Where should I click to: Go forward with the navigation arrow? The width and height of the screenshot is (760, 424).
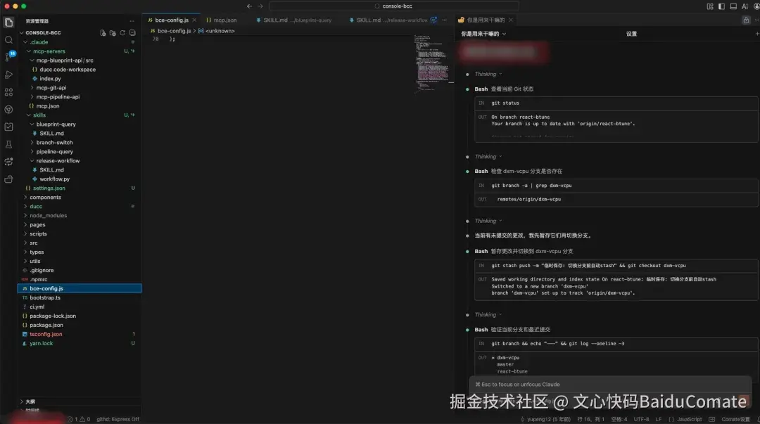tap(260, 6)
